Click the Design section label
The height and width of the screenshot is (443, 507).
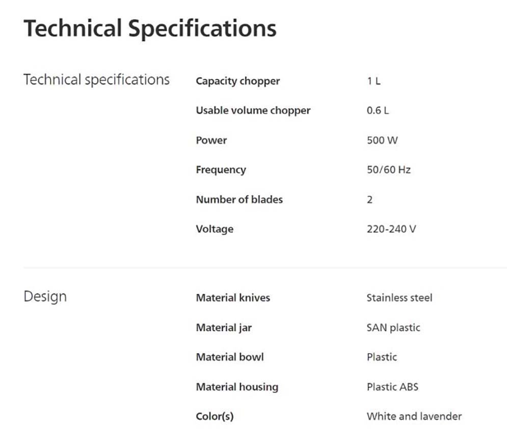pyautogui.click(x=45, y=297)
